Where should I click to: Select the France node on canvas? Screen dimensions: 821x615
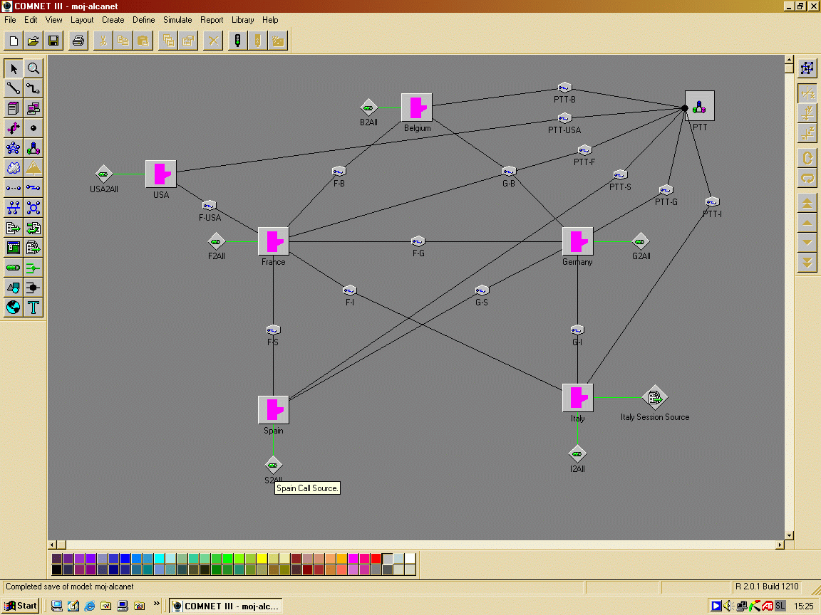[273, 241]
